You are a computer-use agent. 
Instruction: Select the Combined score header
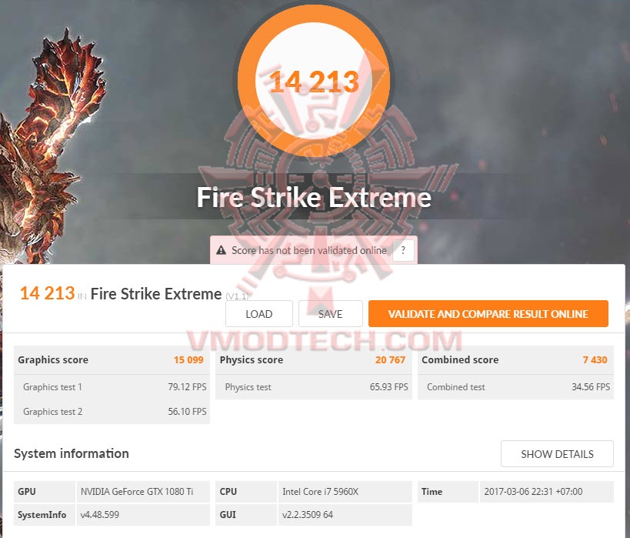click(x=515, y=360)
